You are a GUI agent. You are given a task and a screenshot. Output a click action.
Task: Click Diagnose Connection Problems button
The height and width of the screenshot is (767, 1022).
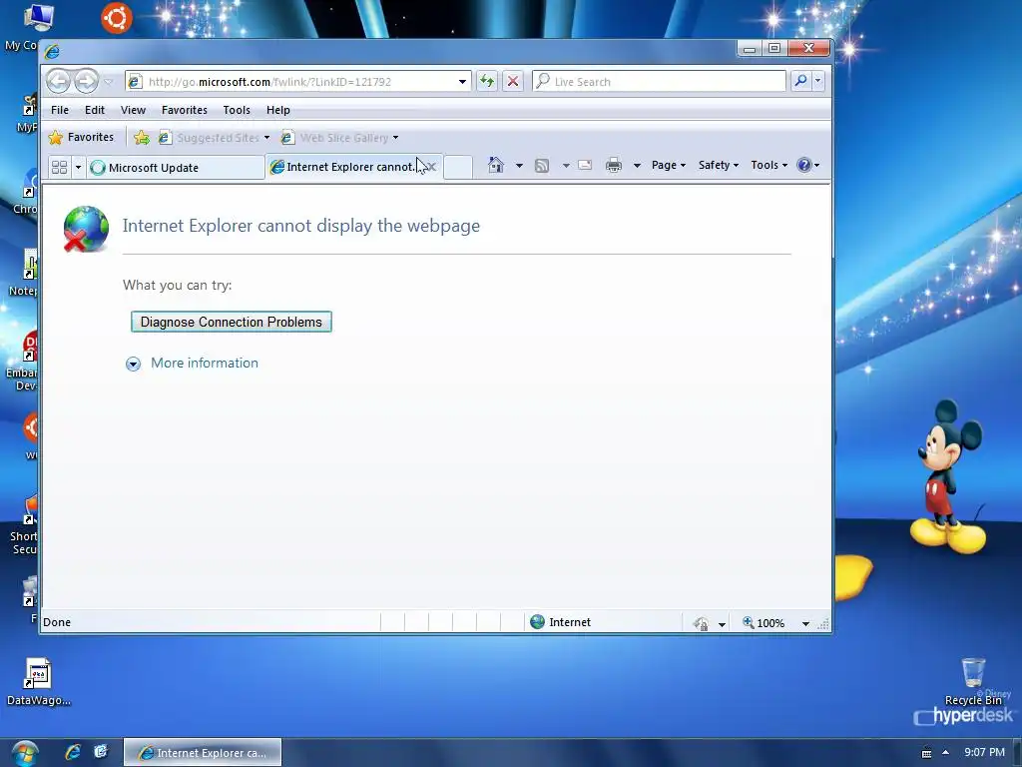(232, 322)
